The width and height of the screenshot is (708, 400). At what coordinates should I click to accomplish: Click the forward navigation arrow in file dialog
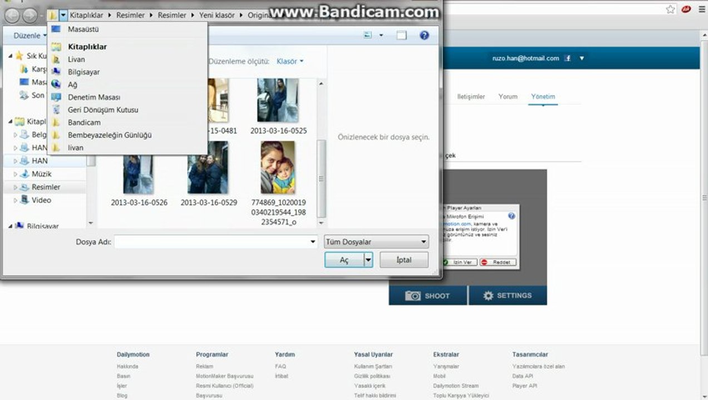point(29,16)
